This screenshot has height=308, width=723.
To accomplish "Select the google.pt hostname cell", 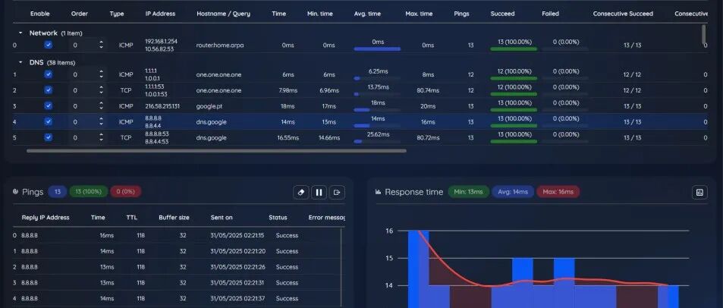I will click(x=209, y=106).
